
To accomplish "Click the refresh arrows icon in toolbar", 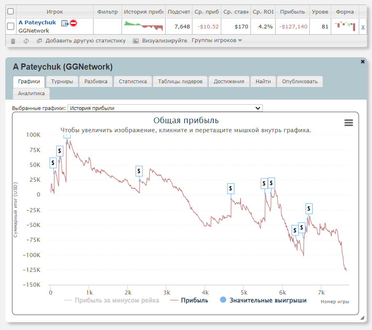I will (26, 41).
